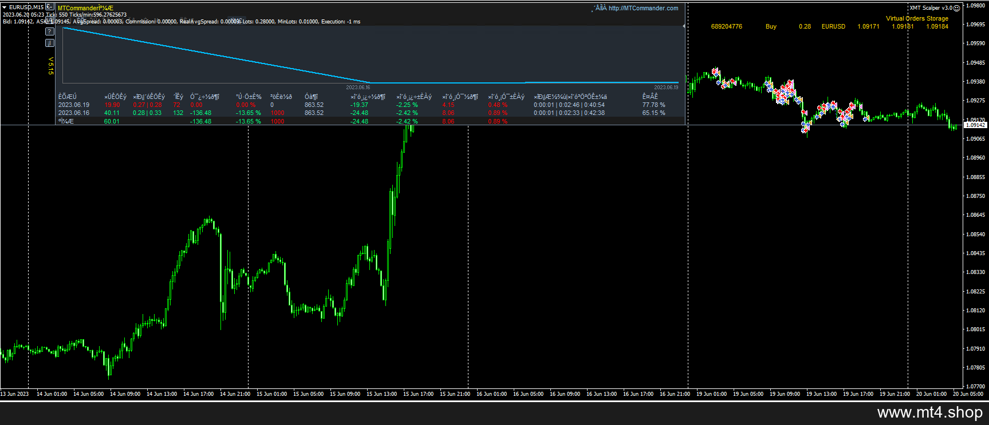The image size is (989, 425).
Task: Click the -19.37 value cell
Action: pos(360,105)
